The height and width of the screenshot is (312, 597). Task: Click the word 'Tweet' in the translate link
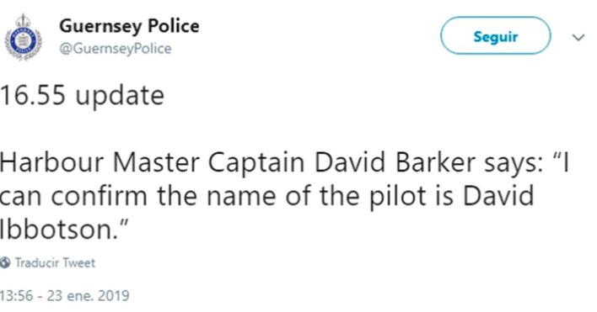(78, 262)
